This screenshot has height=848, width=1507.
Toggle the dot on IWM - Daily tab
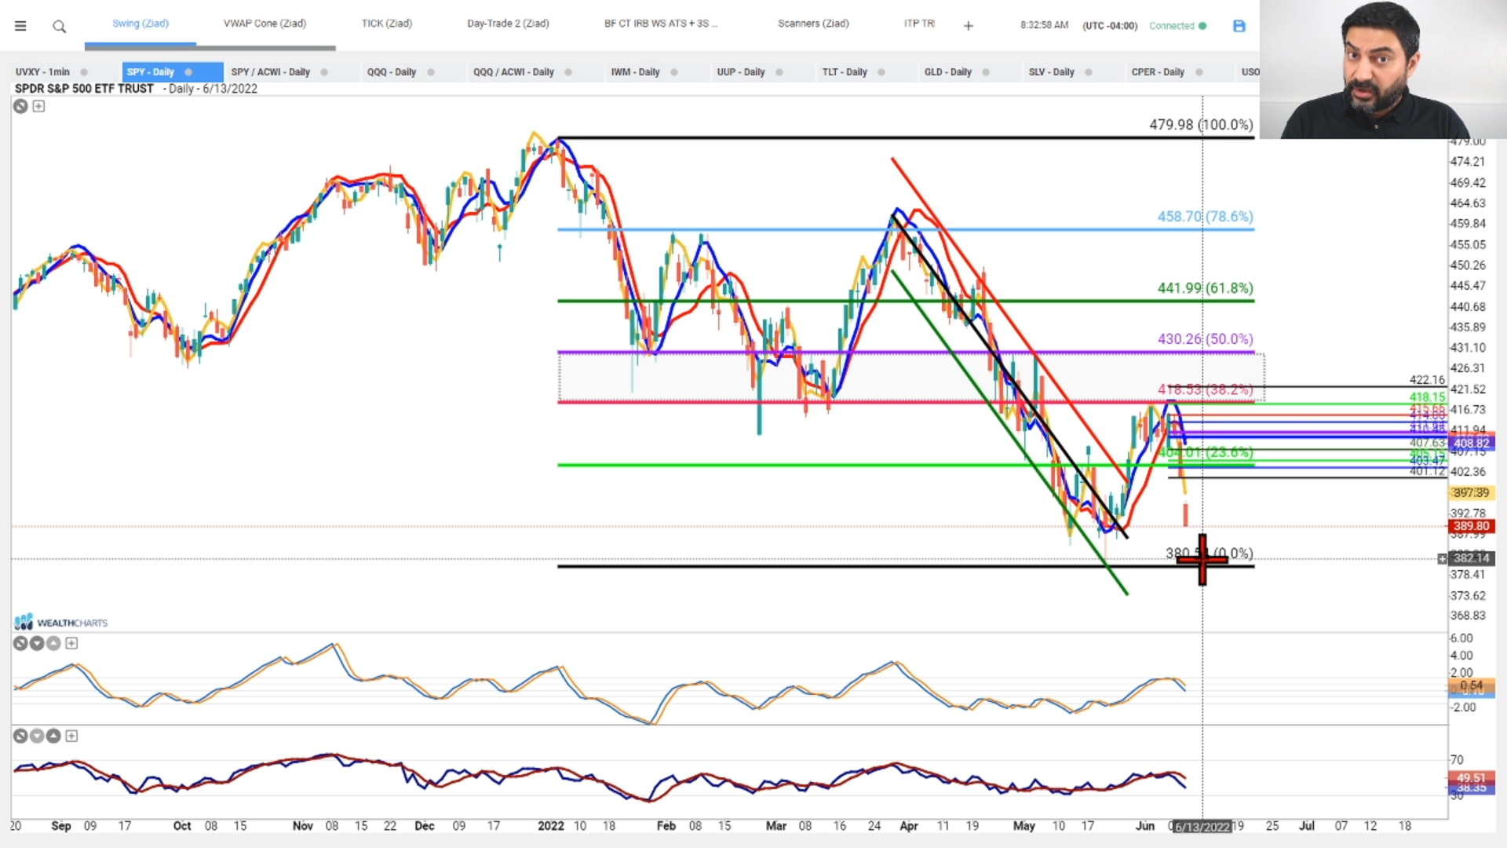(x=674, y=72)
